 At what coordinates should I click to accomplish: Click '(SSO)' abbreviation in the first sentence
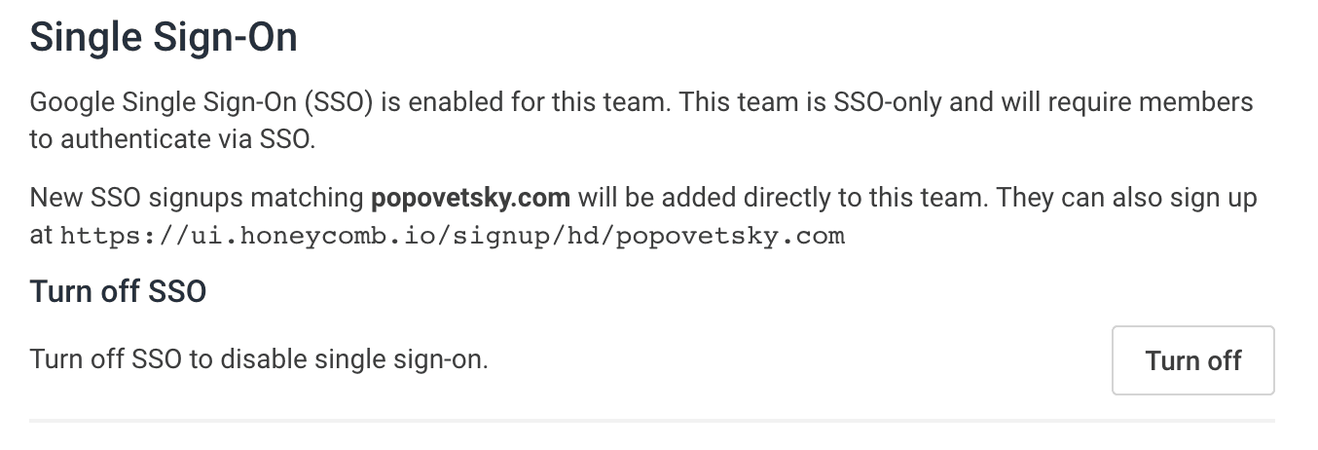click(x=338, y=102)
